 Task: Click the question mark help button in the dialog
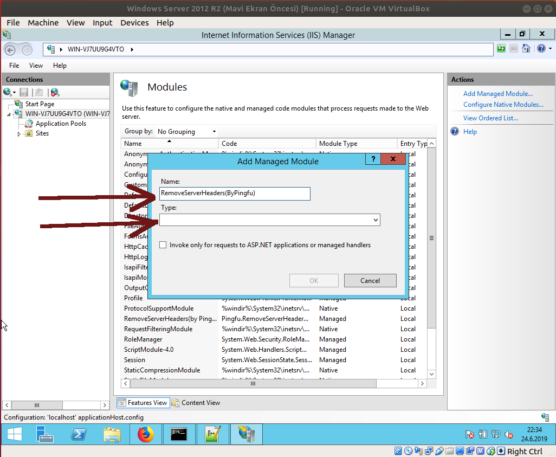[x=373, y=159]
